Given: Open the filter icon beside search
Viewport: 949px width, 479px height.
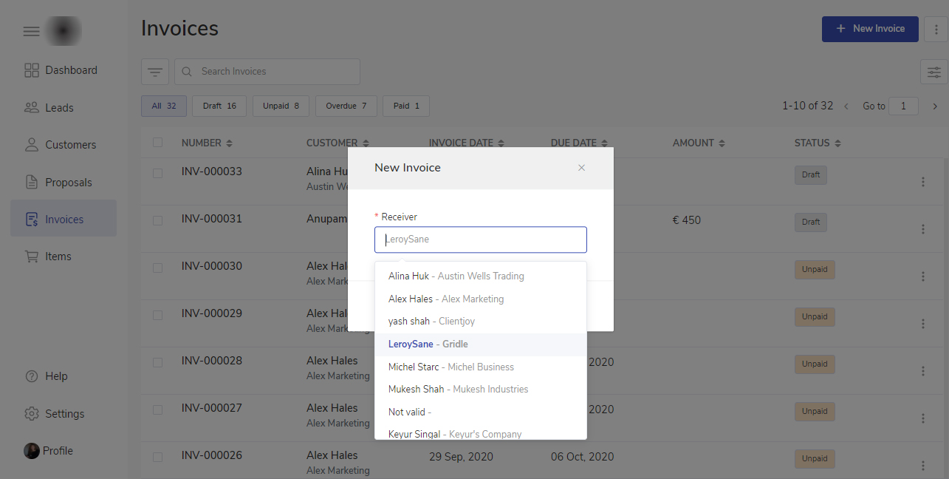Looking at the screenshot, I should 155,72.
